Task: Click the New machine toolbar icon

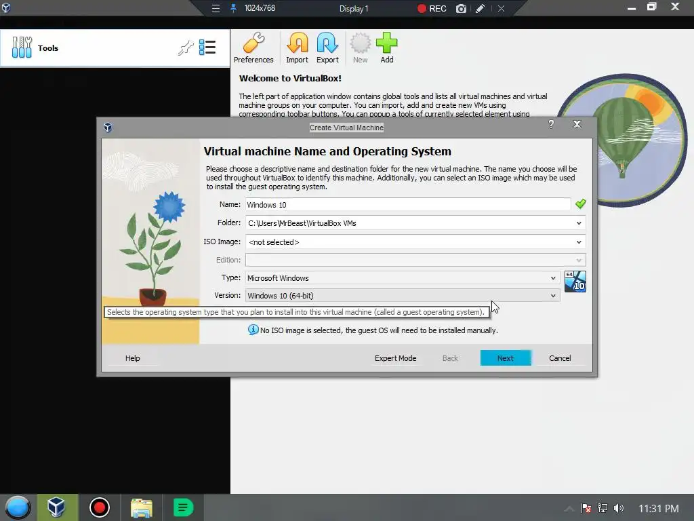Action: 361,48
